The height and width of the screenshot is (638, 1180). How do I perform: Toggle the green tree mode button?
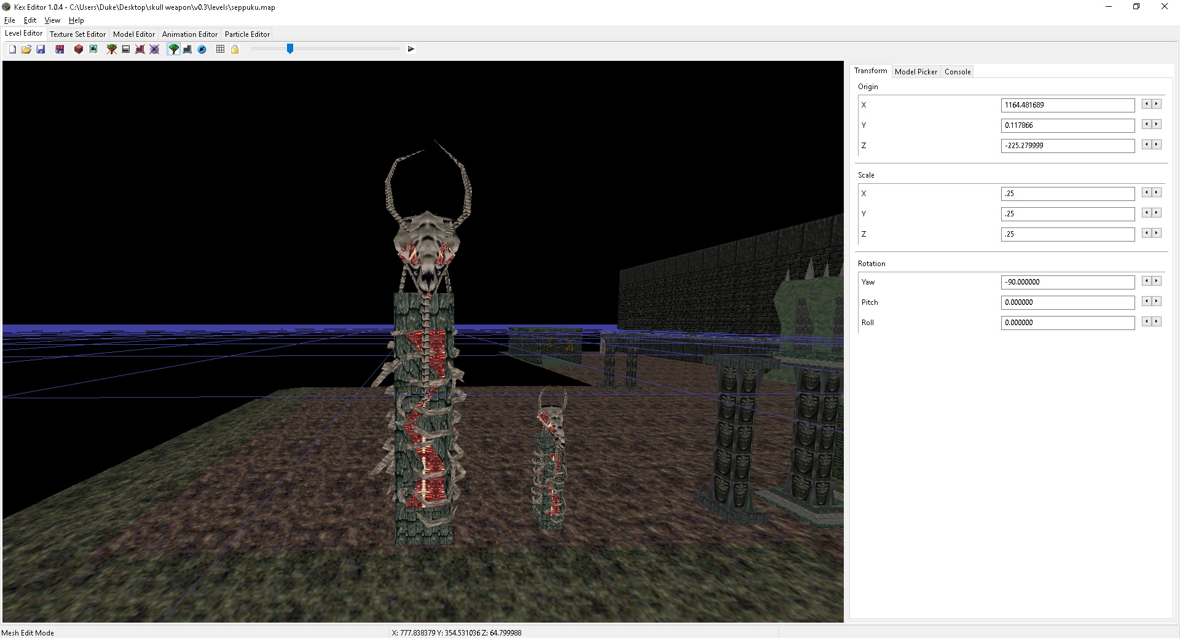click(x=174, y=49)
